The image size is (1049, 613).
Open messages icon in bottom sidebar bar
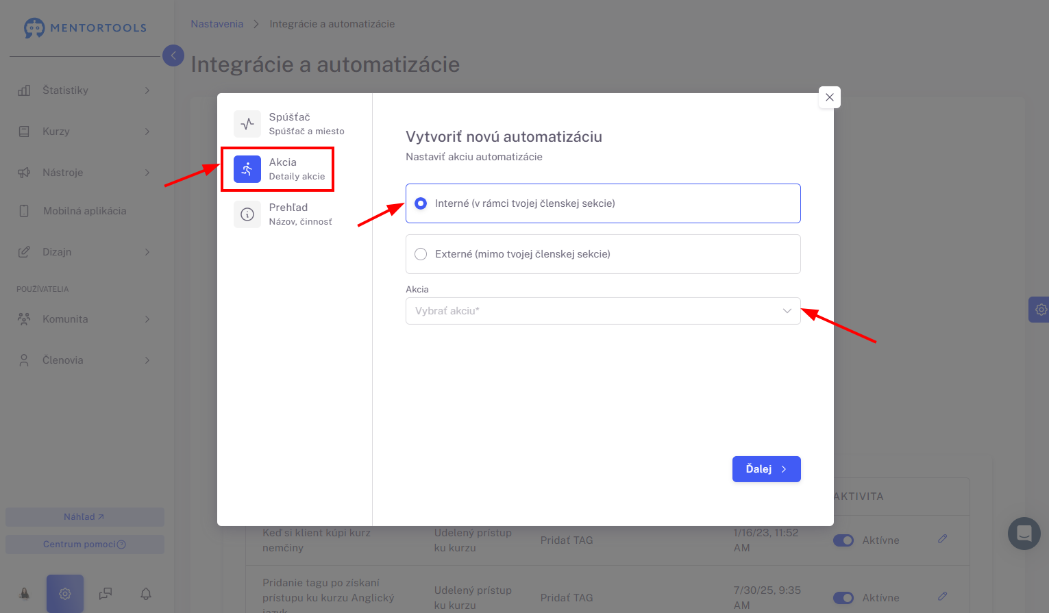pos(106,594)
